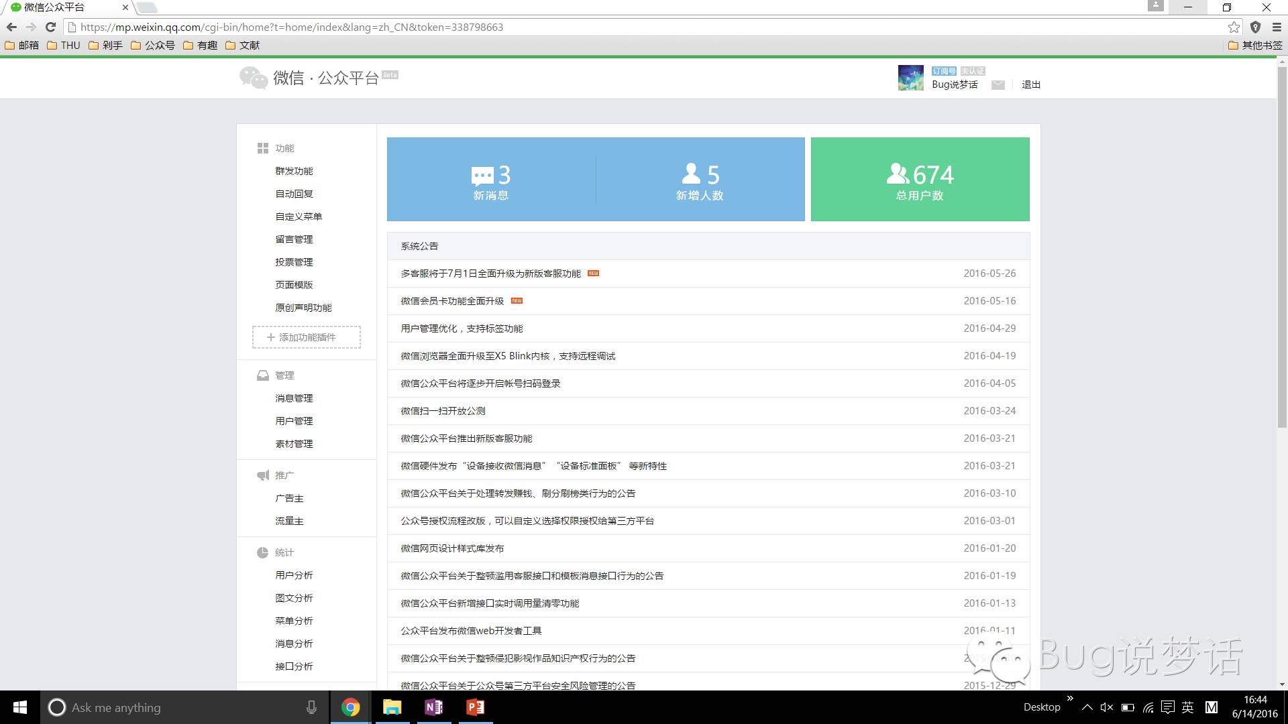Open PowerPoint from the taskbar
1288x724 pixels.
[x=476, y=707]
